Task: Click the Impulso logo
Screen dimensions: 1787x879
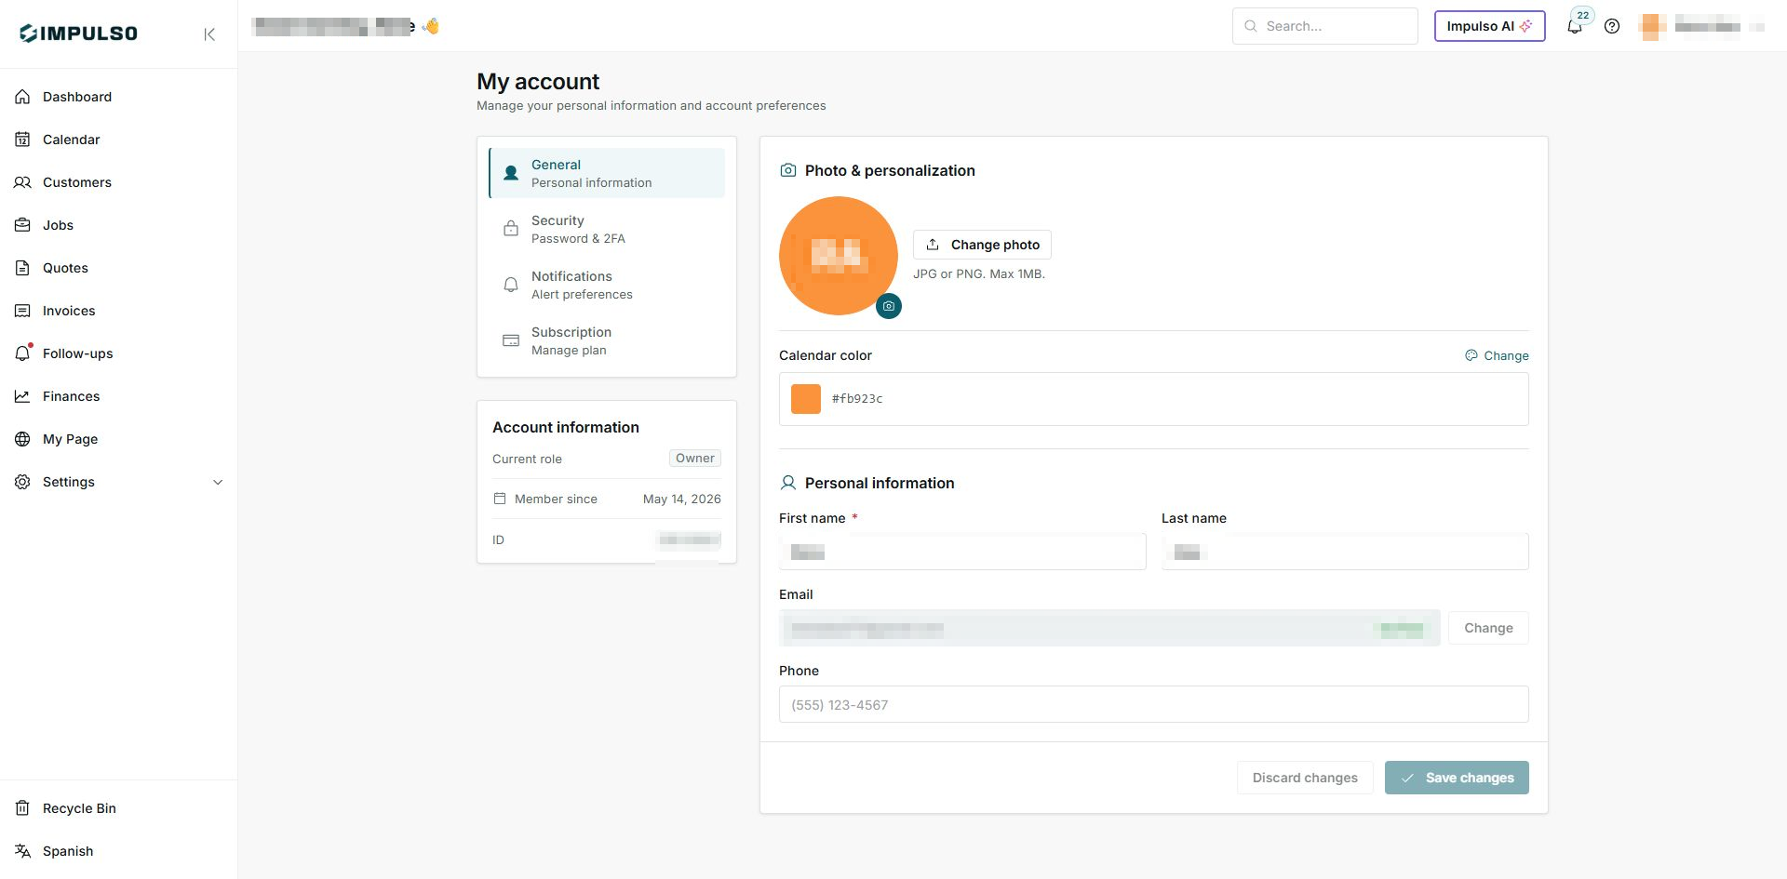Action: (x=78, y=33)
